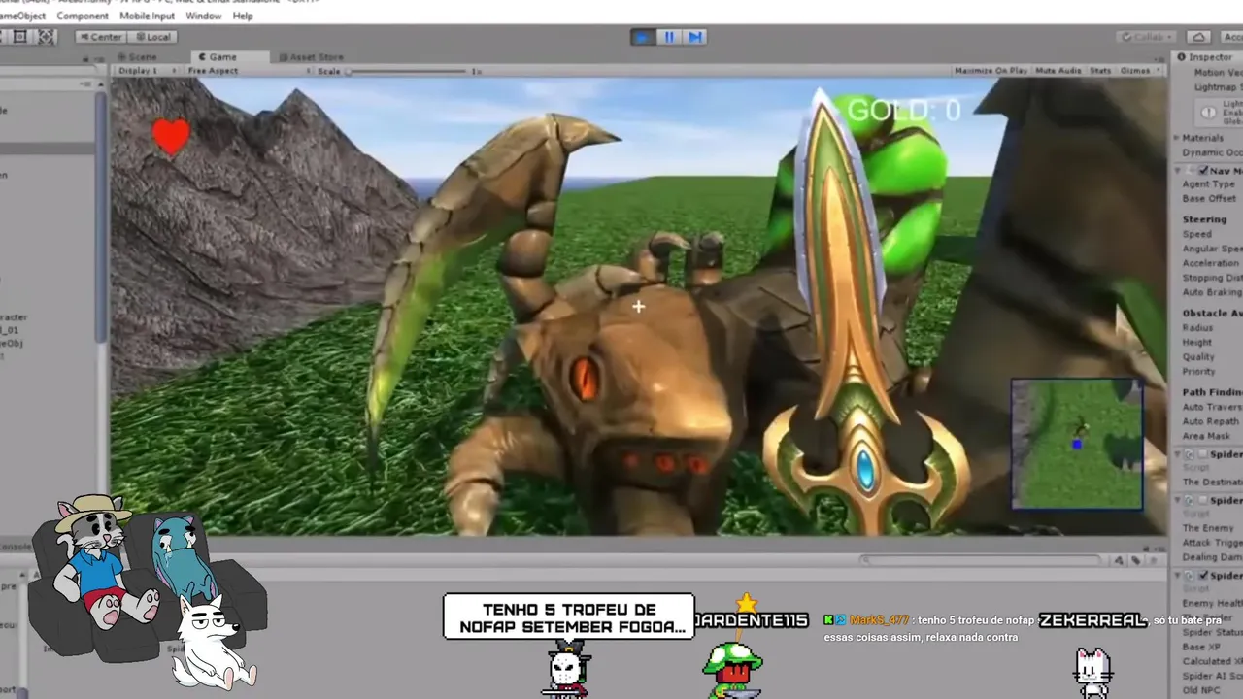Click the Play button in the toolbar
Screen dimensions: 1243x699
642,37
